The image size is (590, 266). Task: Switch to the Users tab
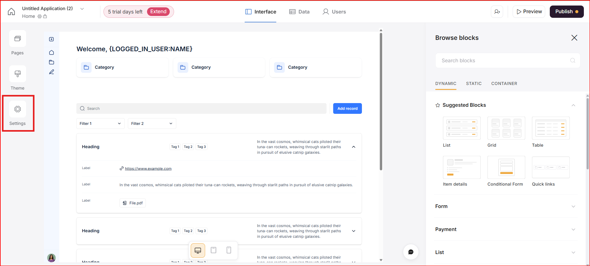(x=334, y=12)
